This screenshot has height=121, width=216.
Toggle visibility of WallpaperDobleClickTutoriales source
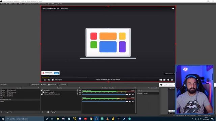(77, 94)
